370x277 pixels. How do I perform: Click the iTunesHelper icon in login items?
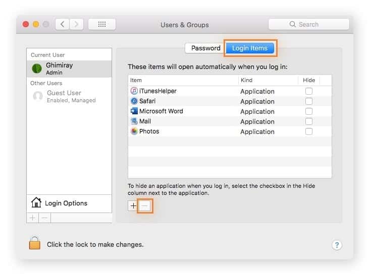pos(134,91)
